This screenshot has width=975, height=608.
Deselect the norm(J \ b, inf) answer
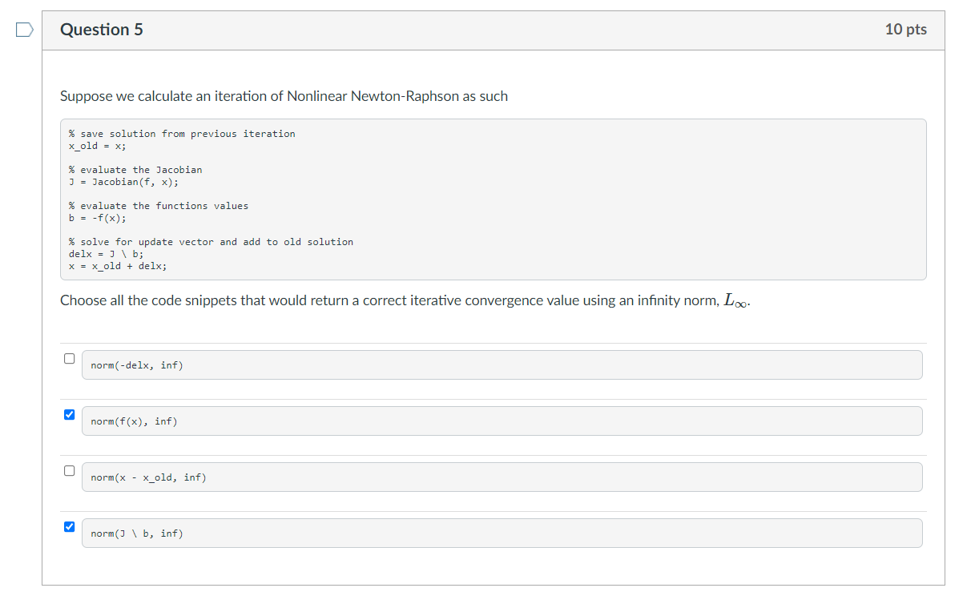tap(69, 527)
